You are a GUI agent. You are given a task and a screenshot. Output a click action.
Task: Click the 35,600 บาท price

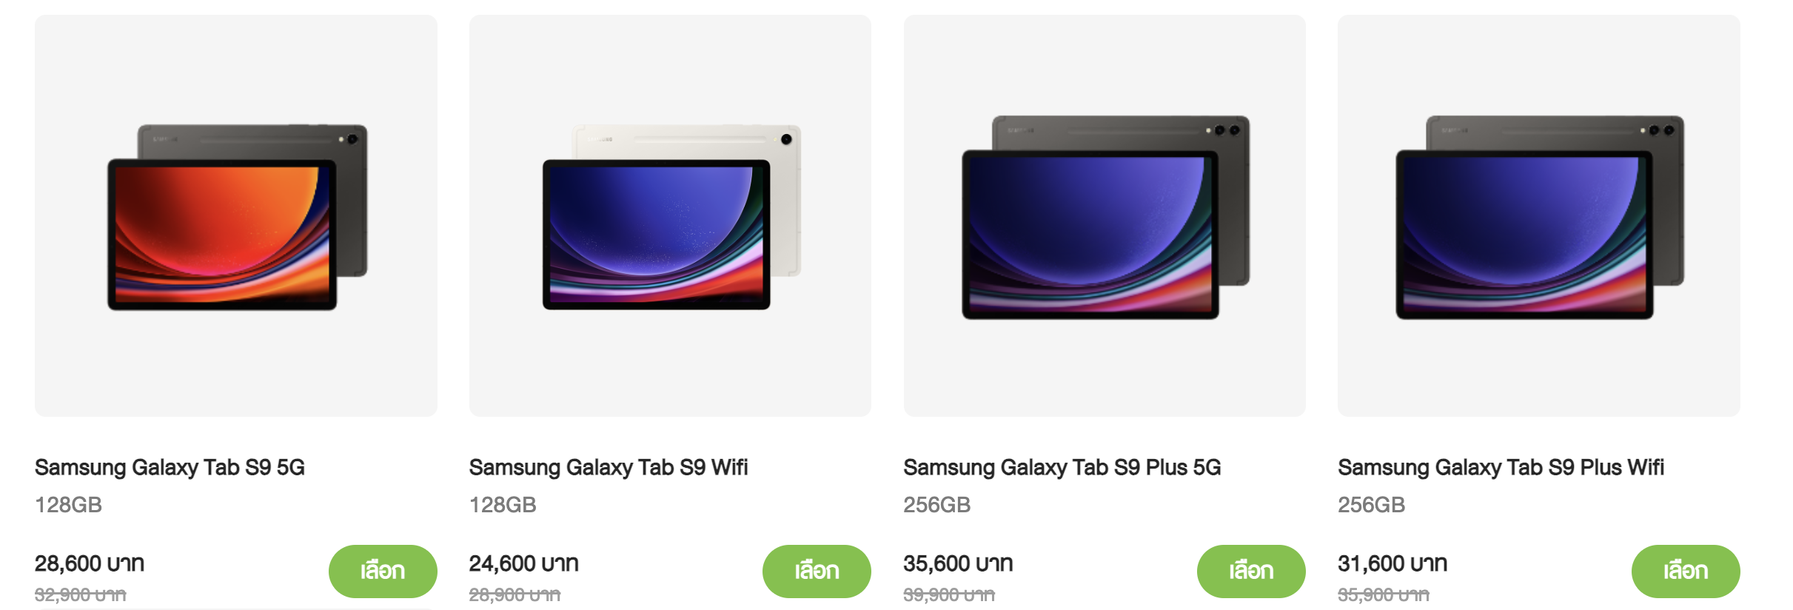(959, 563)
